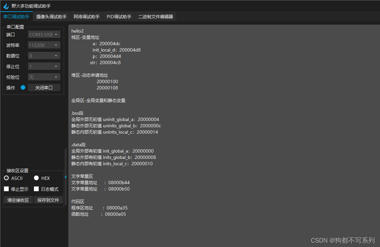Viewport: 380px width, 247px height.
Task: Click the 保存到文件 button
Action: (48, 200)
